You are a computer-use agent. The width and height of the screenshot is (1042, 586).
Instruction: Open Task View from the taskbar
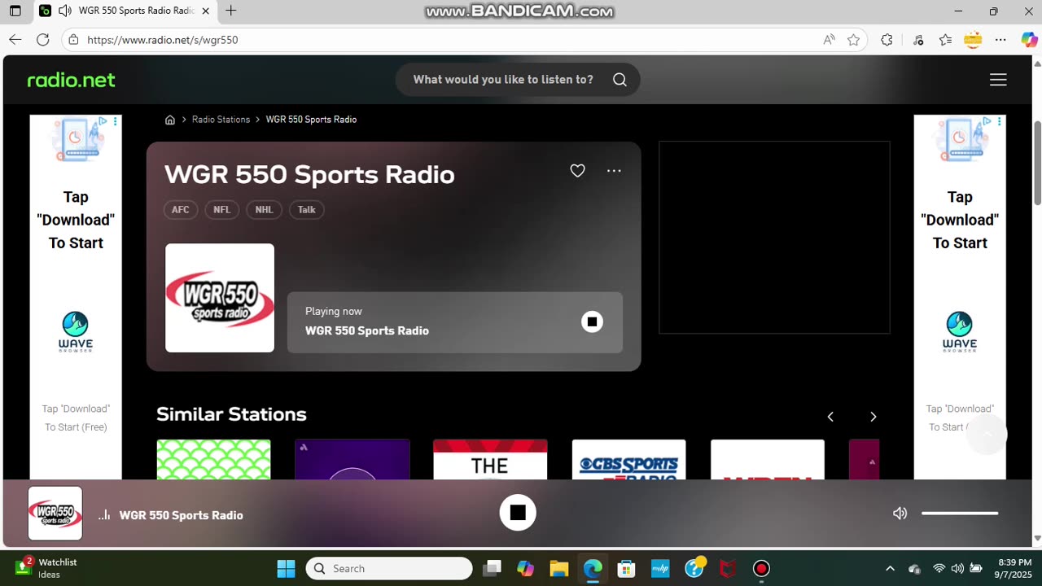pos(491,568)
